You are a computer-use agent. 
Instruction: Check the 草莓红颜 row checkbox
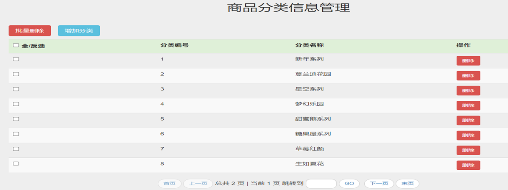(x=16, y=149)
